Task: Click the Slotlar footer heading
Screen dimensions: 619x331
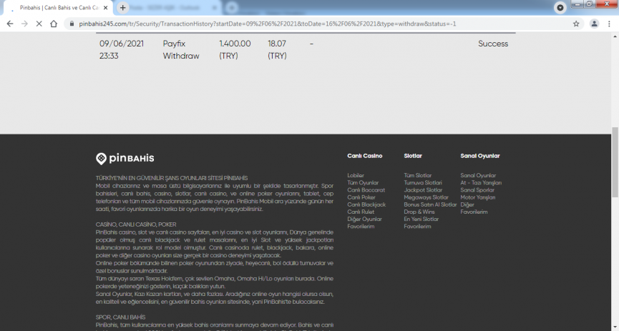Action: [x=413, y=156]
